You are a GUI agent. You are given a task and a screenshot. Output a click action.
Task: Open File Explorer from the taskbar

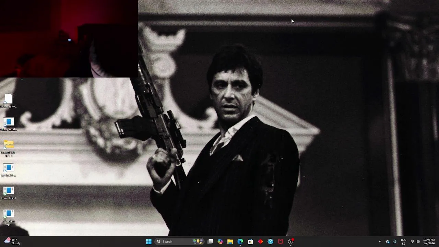[x=230, y=242]
